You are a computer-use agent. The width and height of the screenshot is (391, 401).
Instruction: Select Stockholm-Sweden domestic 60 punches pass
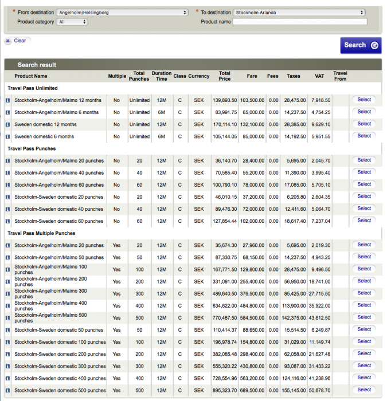(x=364, y=221)
